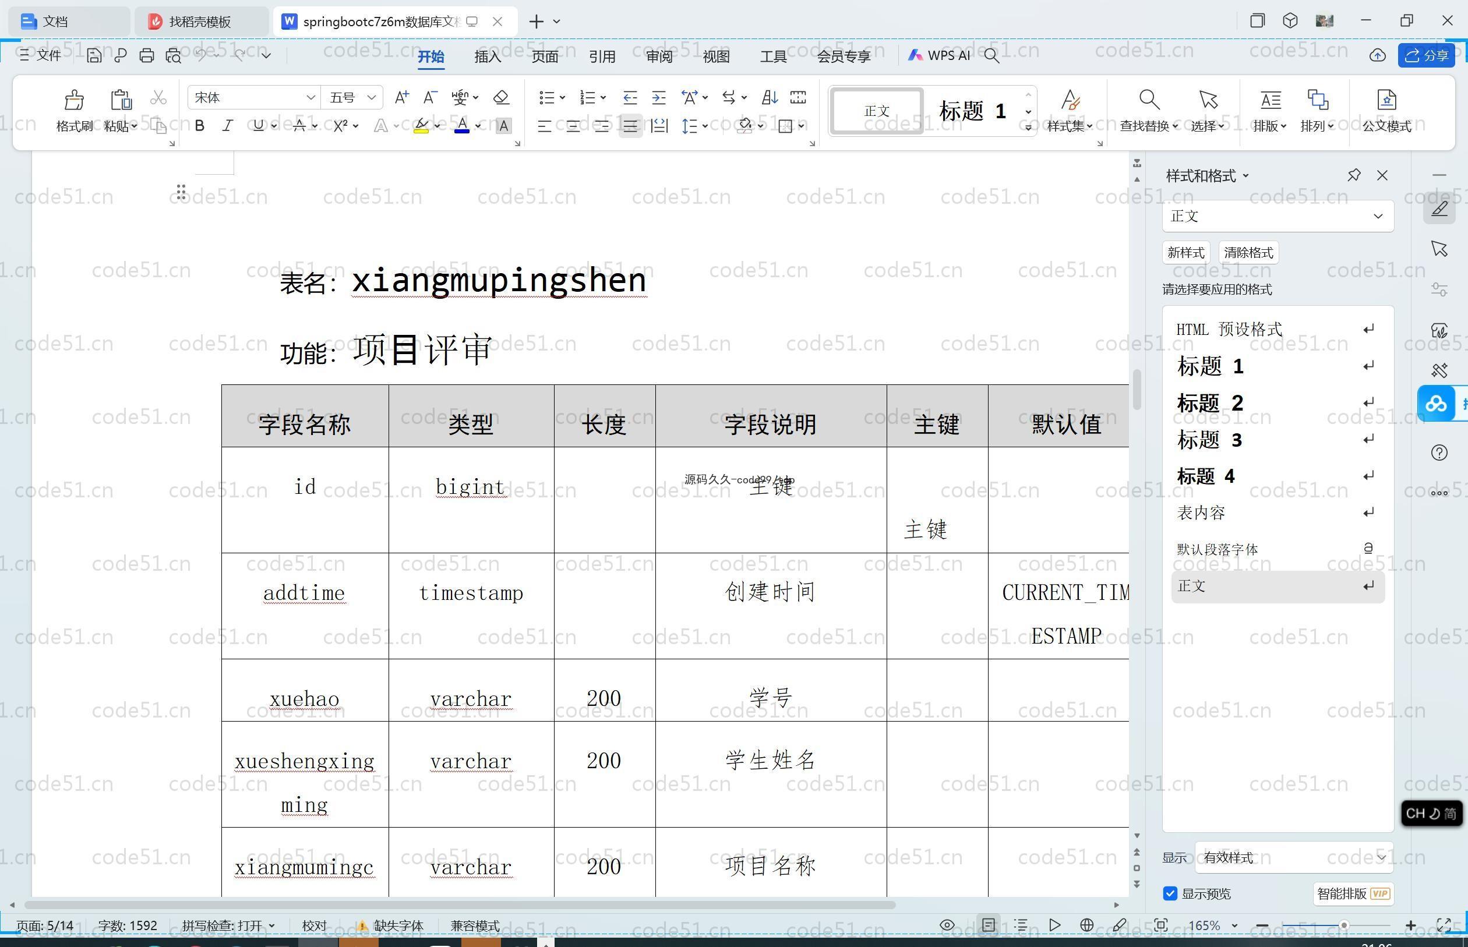This screenshot has width=1468, height=947.
Task: Expand the styles gallery more arrow
Action: click(x=1028, y=128)
